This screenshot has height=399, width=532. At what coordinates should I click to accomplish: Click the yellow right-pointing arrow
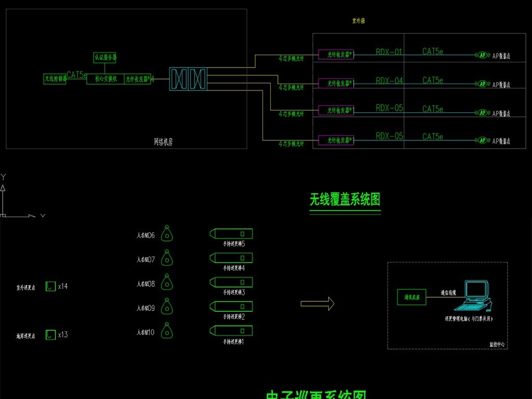318,304
